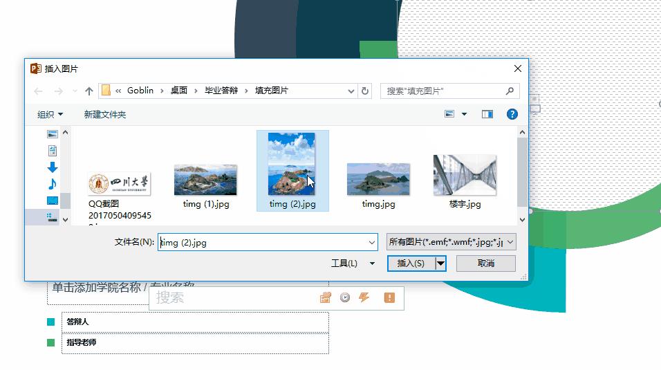Click the timg (1).jpg file name label
Image resolution: width=661 pixels, height=370 pixels.
click(206, 204)
